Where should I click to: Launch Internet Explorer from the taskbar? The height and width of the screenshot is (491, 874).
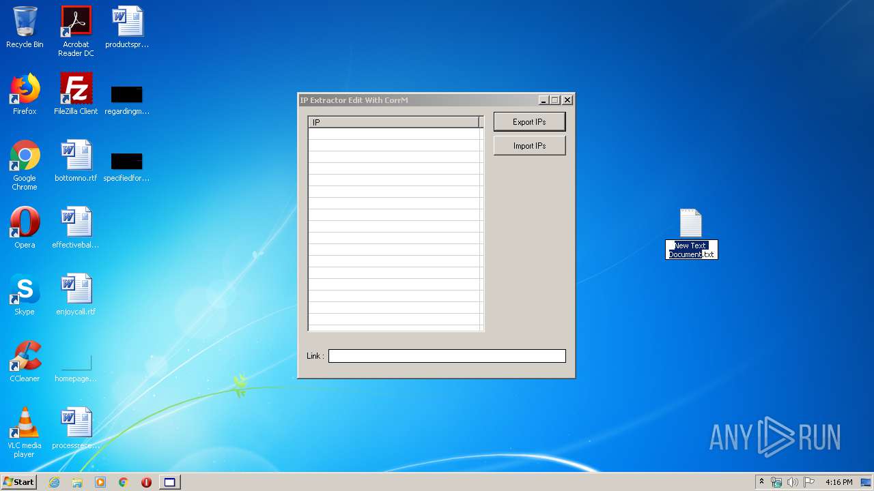tap(54, 482)
